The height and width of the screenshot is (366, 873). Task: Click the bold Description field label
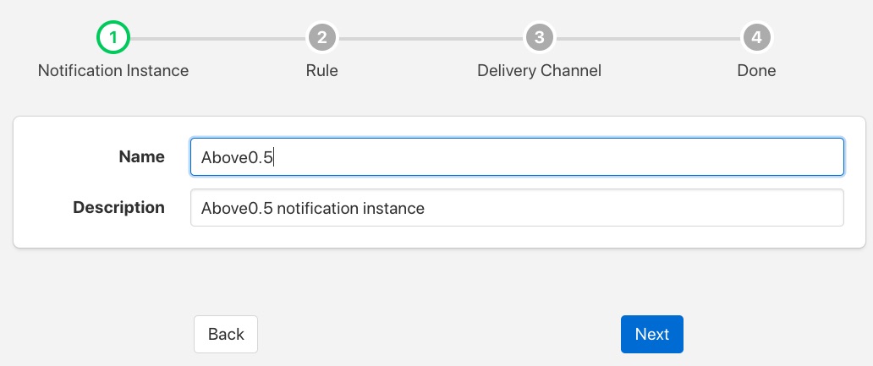tap(118, 207)
